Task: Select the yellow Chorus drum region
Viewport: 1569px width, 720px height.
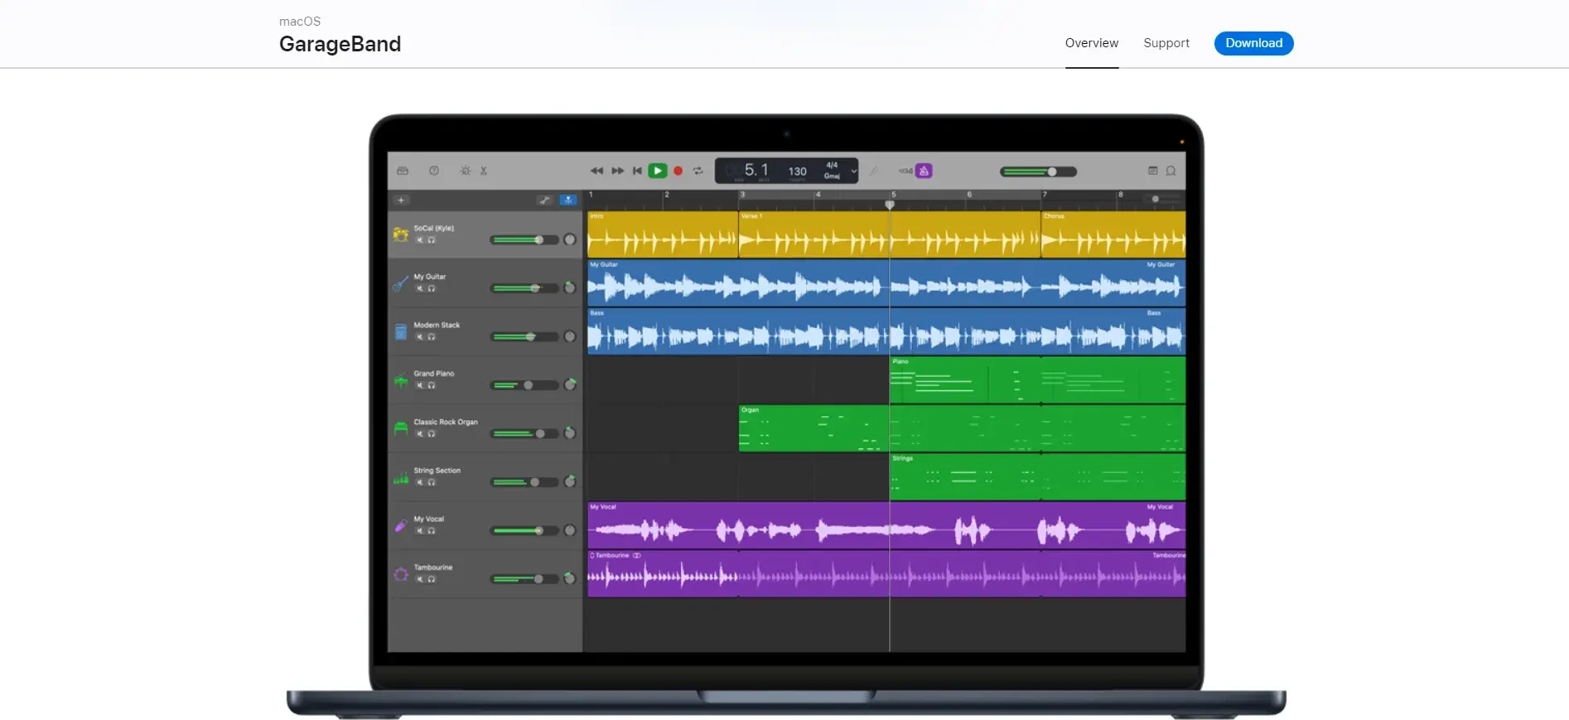Action: click(1113, 234)
